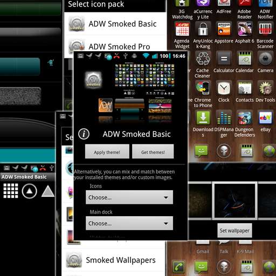Select ADW Smoked Pro icon pack
The height and width of the screenshot is (276, 276).
(115, 46)
